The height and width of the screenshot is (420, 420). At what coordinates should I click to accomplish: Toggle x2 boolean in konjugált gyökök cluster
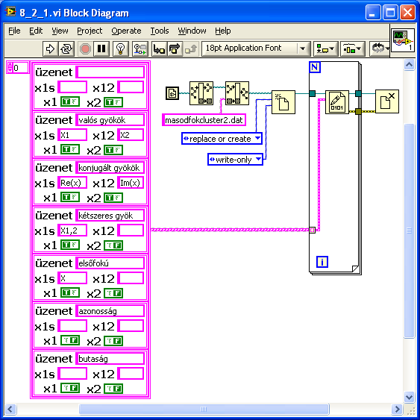pyautogui.click(x=113, y=198)
